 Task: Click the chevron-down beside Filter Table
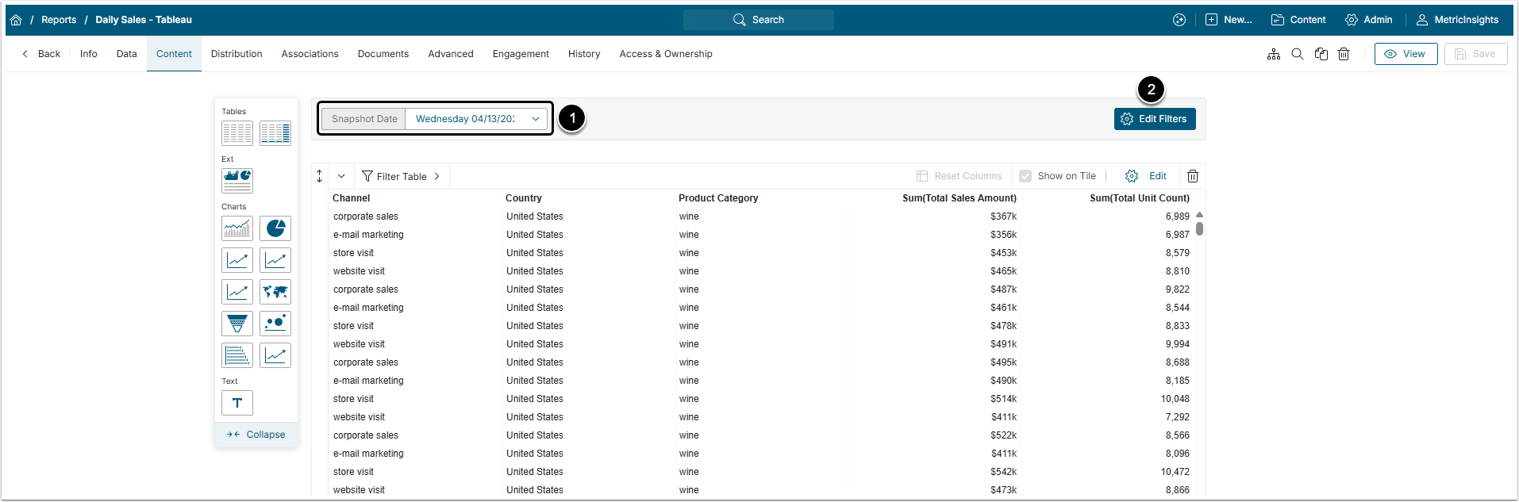coord(341,176)
